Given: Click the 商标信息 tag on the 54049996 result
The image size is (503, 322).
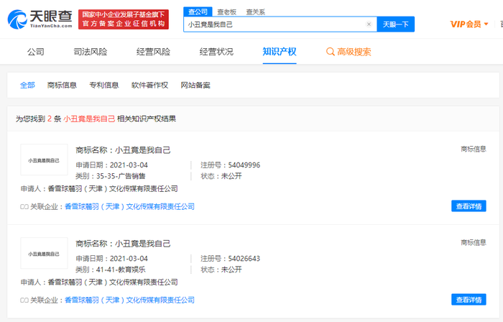Looking at the screenshot, I should coord(474,149).
